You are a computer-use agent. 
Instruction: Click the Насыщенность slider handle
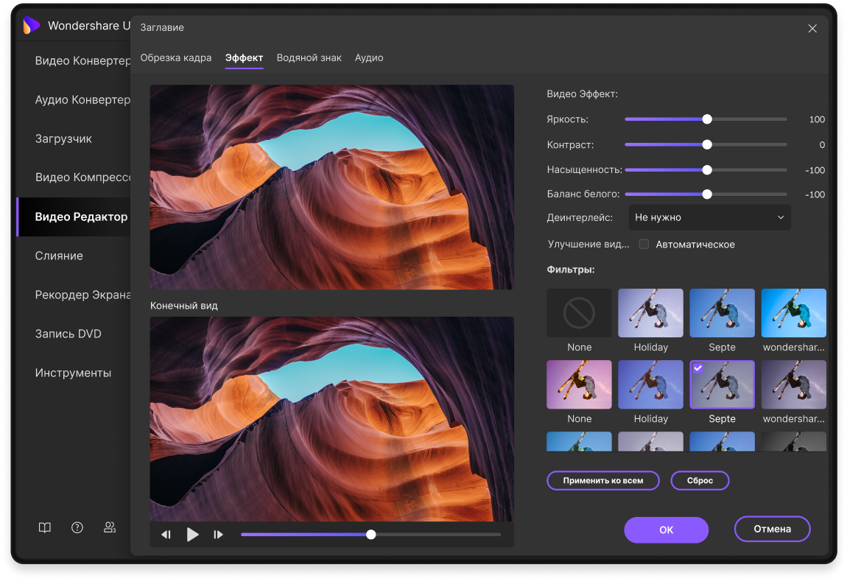(x=707, y=170)
